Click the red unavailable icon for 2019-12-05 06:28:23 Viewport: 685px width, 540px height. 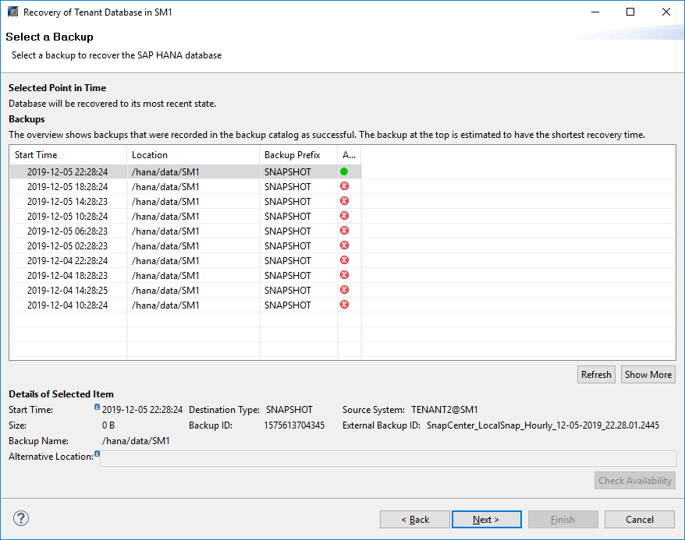click(x=344, y=231)
